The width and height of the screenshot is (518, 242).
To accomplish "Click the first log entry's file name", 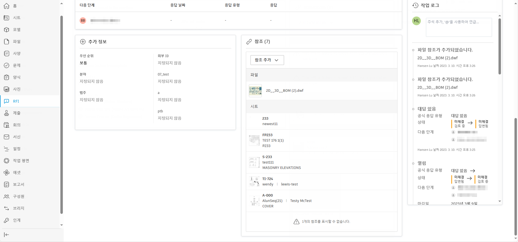I will coord(437,58).
